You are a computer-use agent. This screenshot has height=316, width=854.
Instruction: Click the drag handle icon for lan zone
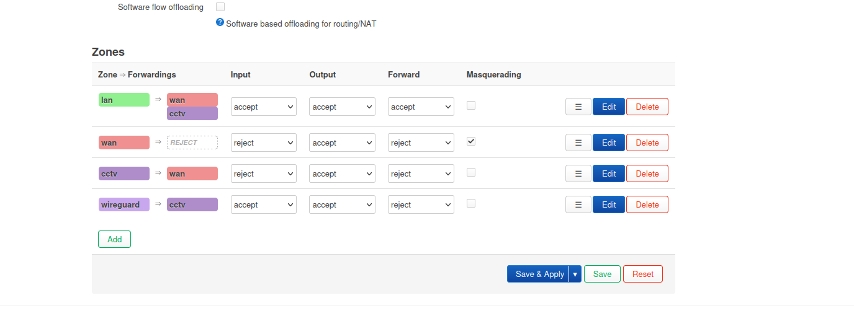[578, 107]
